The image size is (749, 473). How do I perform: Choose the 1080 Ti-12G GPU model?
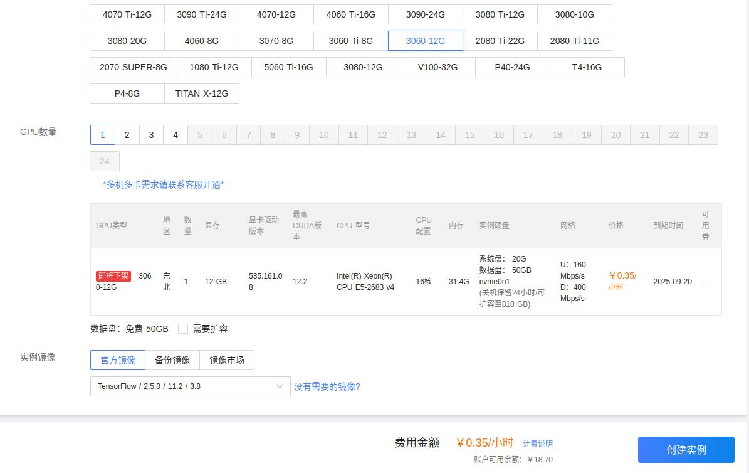click(x=214, y=67)
